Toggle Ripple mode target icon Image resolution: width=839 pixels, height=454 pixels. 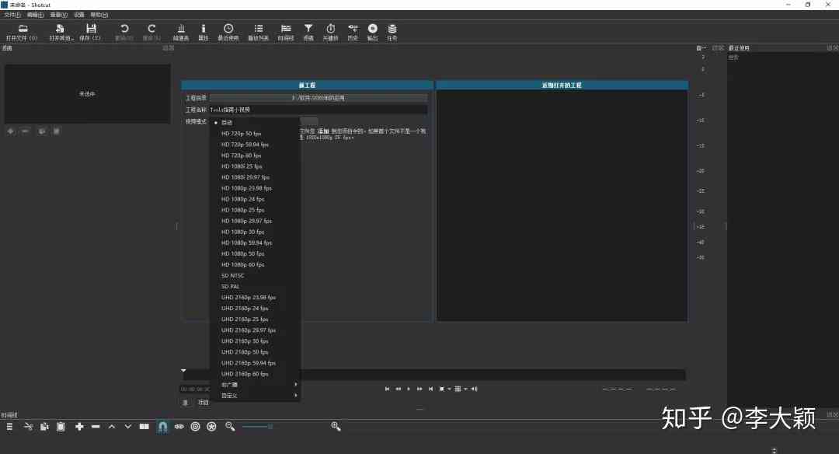coord(195,427)
